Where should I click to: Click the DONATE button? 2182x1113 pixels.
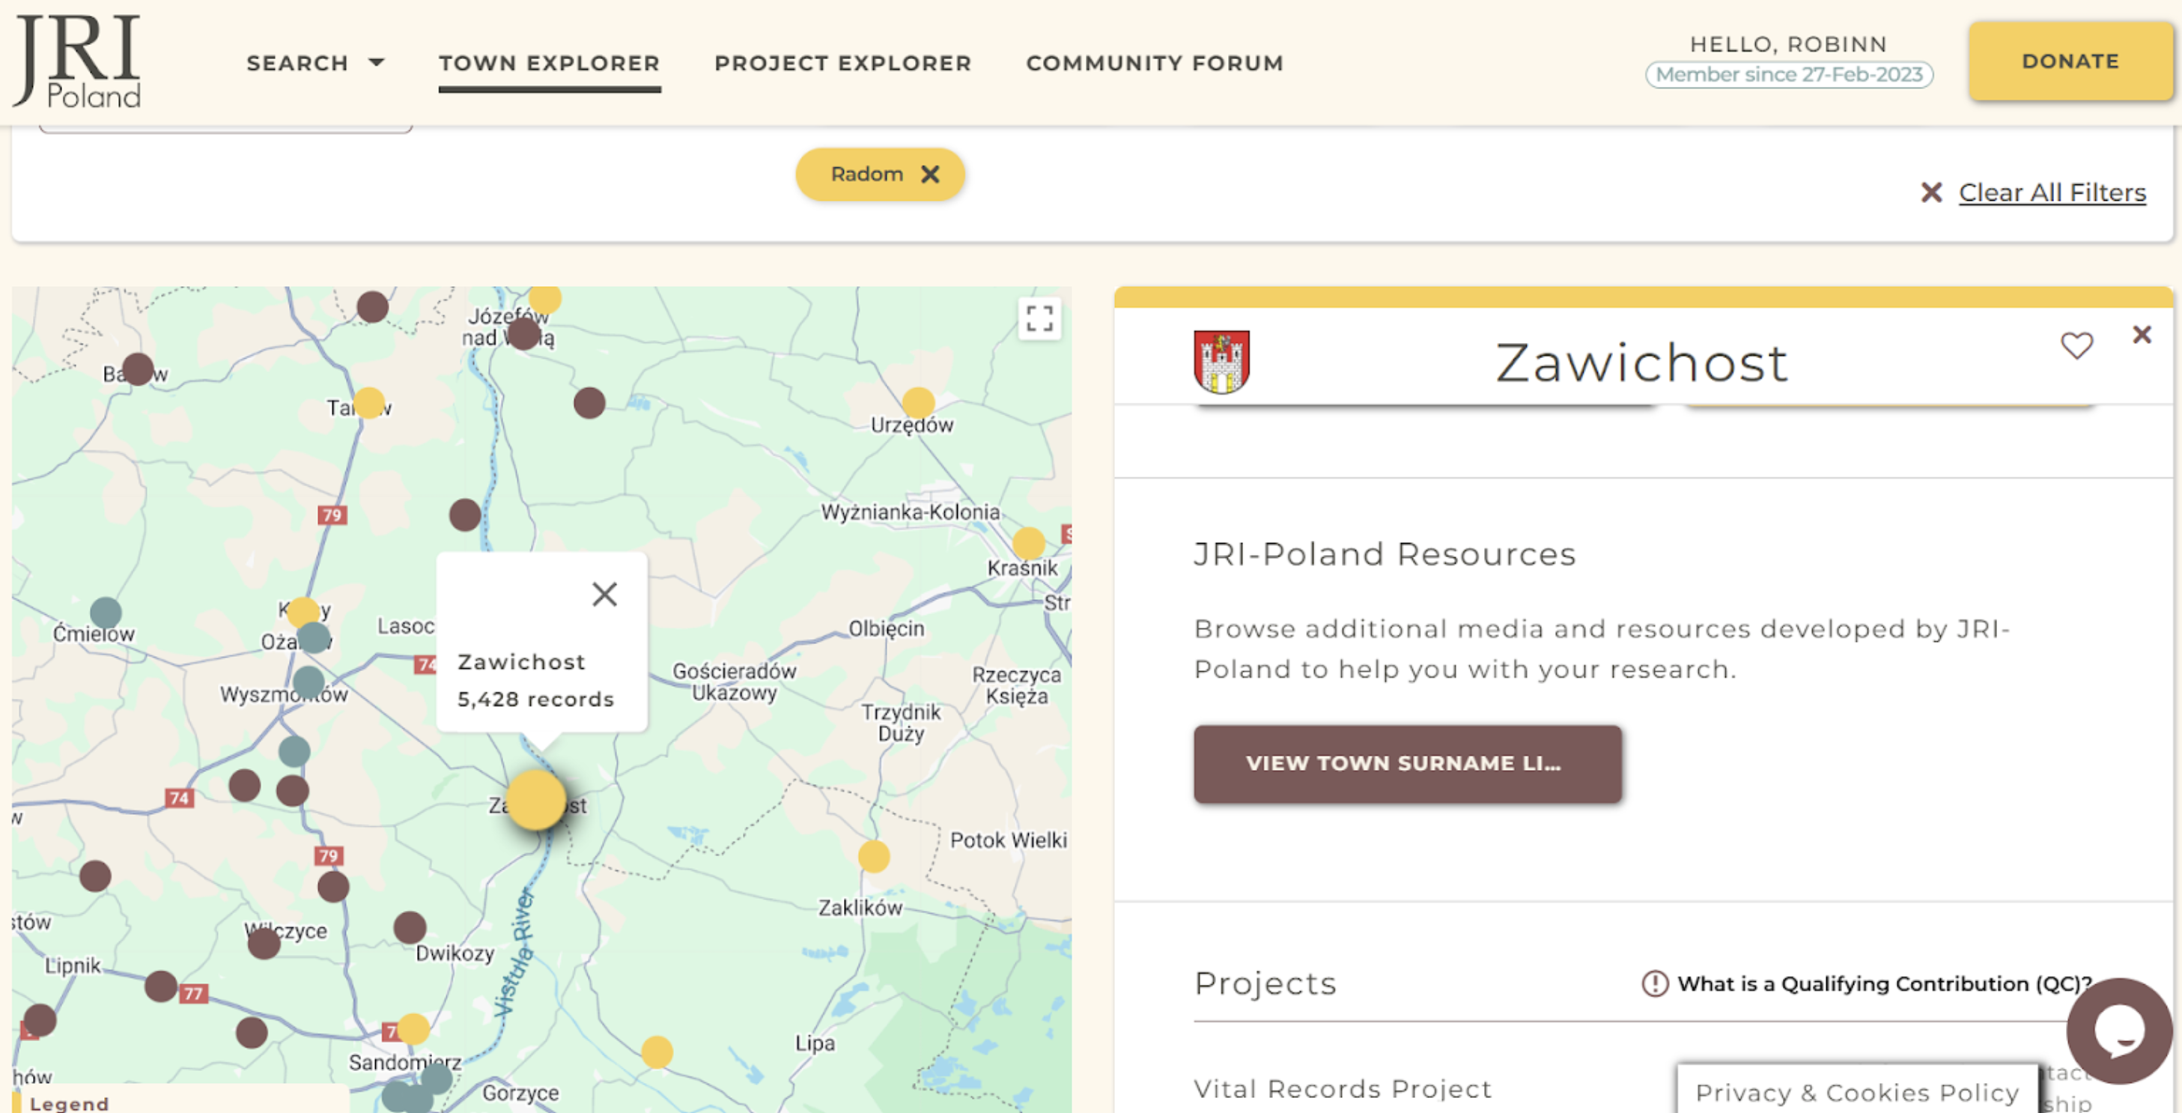point(2070,60)
